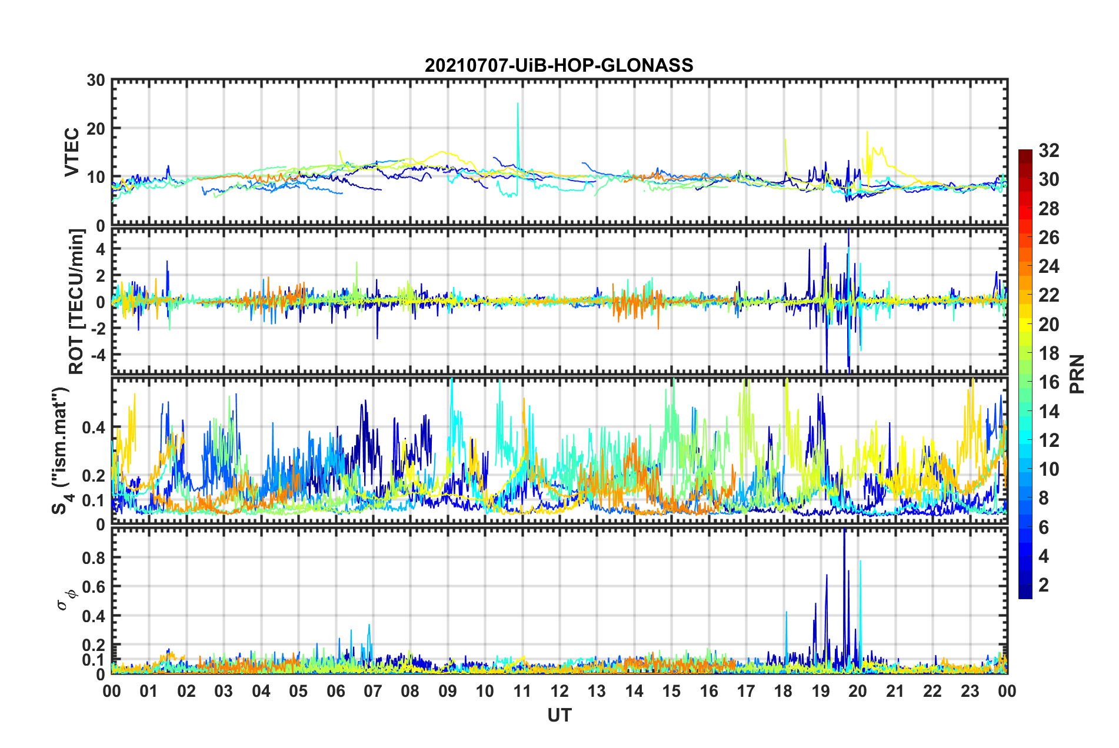Viewport: 1119px width, 748px height.
Task: Click x-axis tick label 06
Action: (335, 692)
